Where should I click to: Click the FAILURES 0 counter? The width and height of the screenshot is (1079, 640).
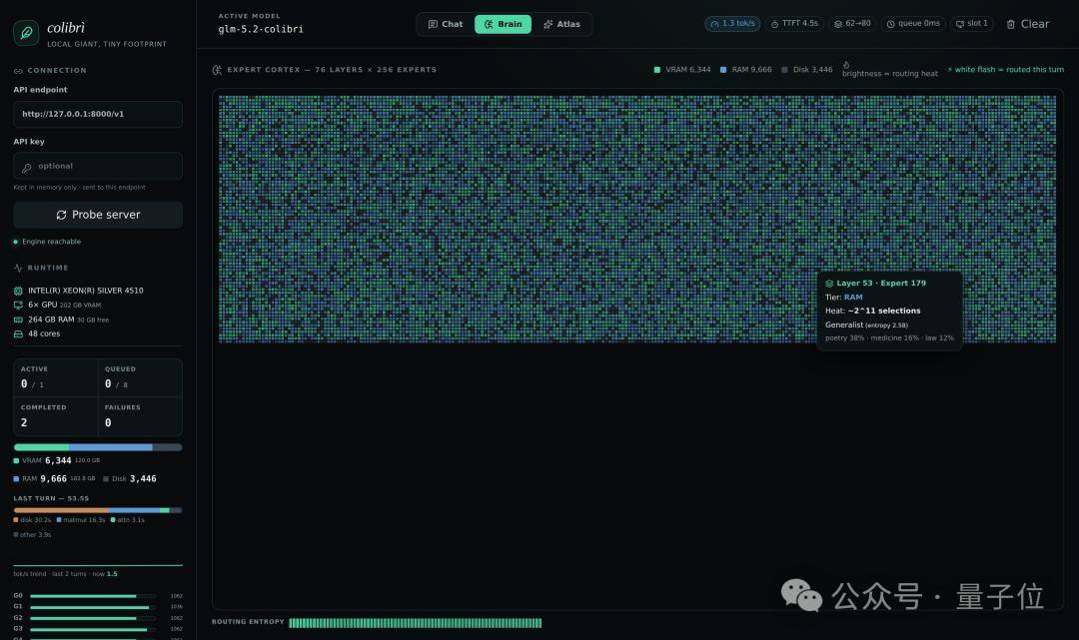[140, 416]
